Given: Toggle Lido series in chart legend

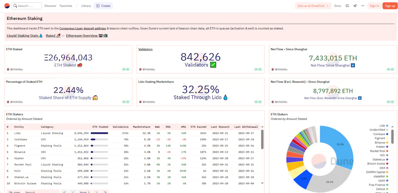Looking at the screenshot, I should pos(382,125).
